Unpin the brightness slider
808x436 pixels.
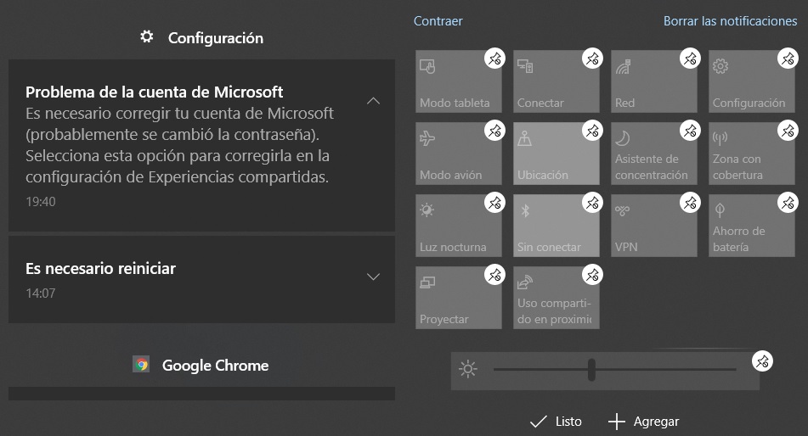pos(762,361)
